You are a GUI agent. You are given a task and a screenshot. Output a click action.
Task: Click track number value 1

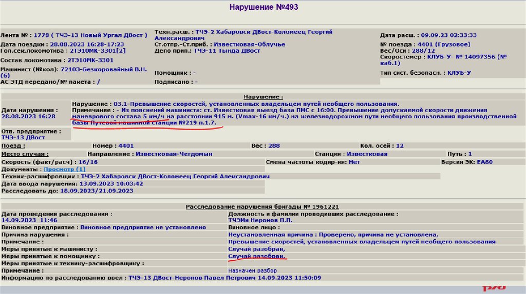tap(470, 154)
